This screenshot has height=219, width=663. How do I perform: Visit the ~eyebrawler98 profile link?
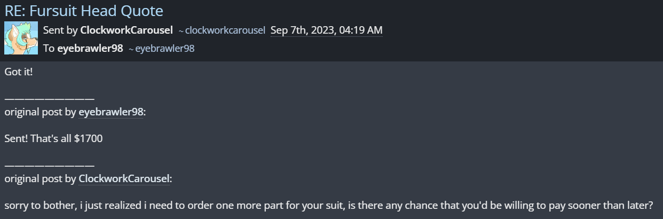point(164,49)
